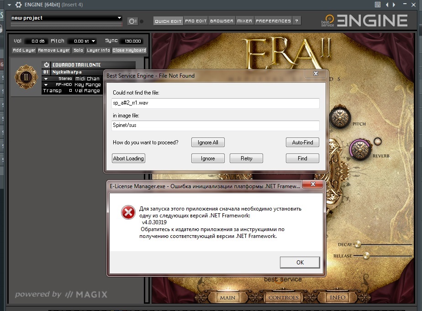Viewport: 422px width, 311px height.
Task: Click the ERA II medallion layer icon
Action: click(x=26, y=76)
